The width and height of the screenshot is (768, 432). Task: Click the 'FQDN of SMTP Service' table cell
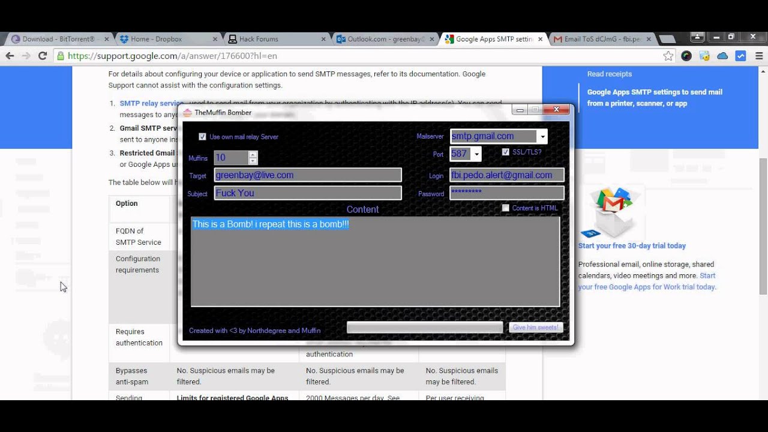click(139, 236)
